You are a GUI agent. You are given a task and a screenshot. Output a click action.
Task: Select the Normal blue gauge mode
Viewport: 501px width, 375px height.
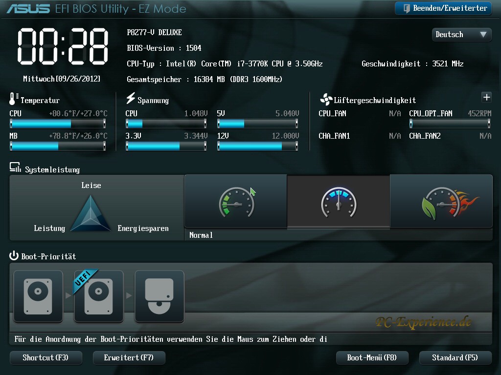click(x=339, y=201)
